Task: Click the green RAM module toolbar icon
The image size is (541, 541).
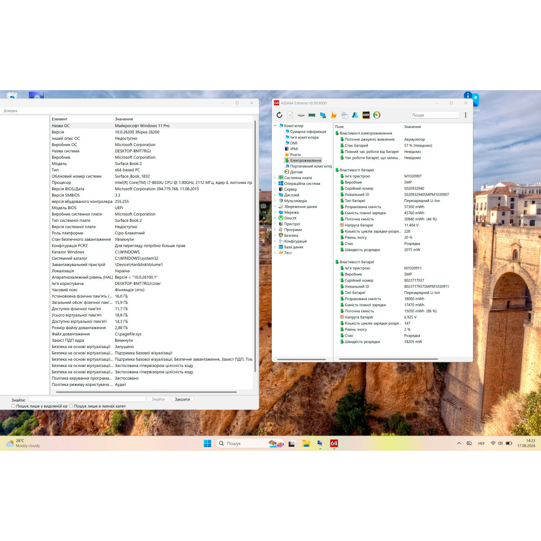Action: [312, 115]
